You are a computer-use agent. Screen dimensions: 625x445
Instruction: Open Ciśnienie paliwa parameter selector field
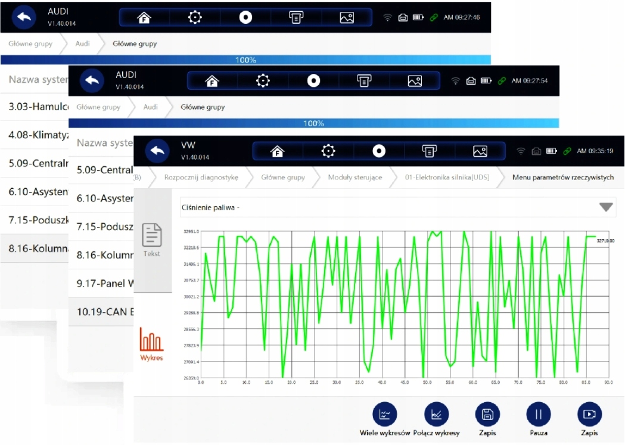pos(398,207)
